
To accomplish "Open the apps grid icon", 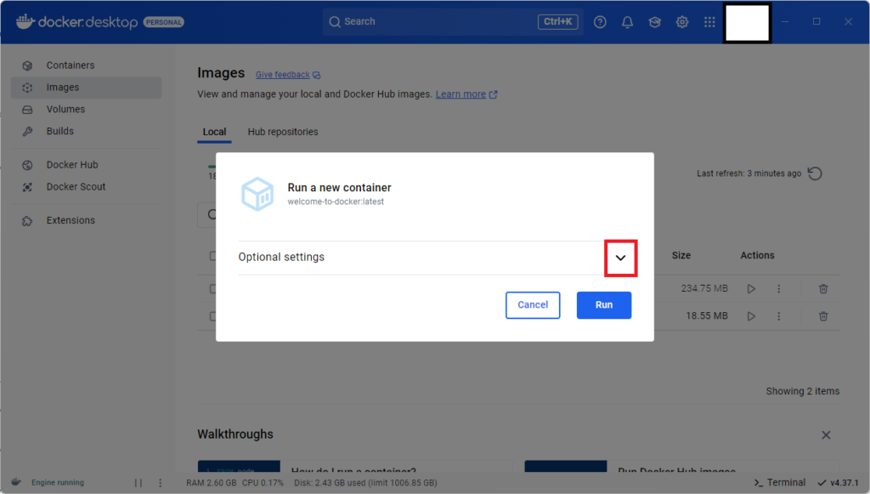I will tap(709, 21).
